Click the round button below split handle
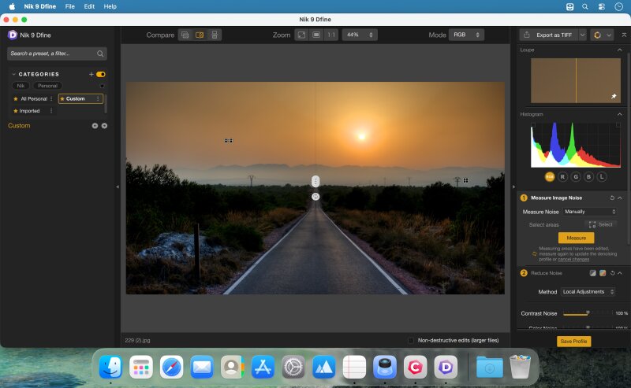The height and width of the screenshot is (388, 631). (x=315, y=197)
